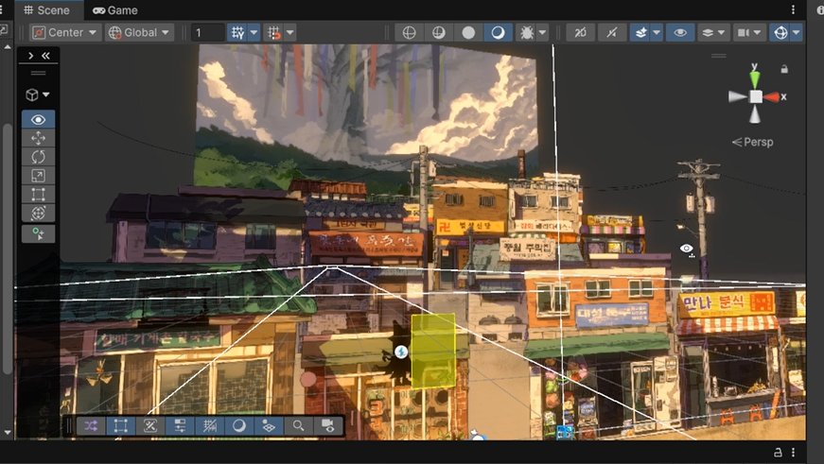Click the lightning gizmo icon in scene
Screen dimensions: 824x464
pyautogui.click(x=401, y=352)
